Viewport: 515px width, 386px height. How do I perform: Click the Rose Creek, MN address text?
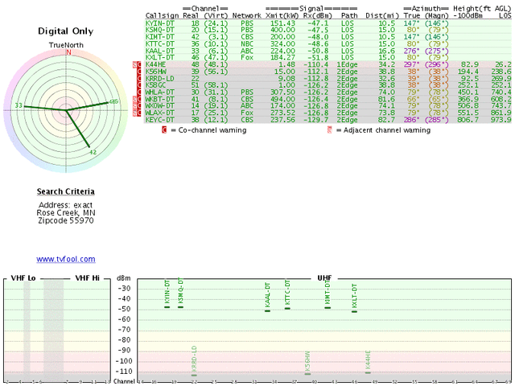point(66,213)
